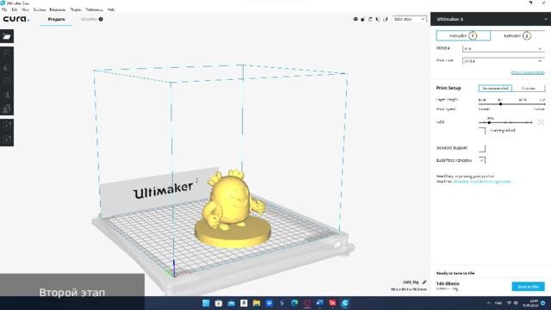Switch to Recommended print setup mode

pos(495,88)
